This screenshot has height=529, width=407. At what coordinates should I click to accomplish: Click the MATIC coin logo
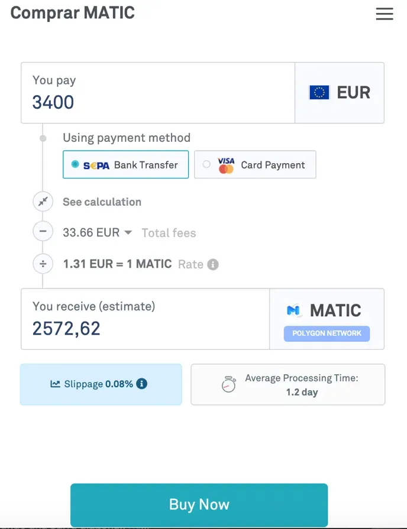[x=293, y=310]
